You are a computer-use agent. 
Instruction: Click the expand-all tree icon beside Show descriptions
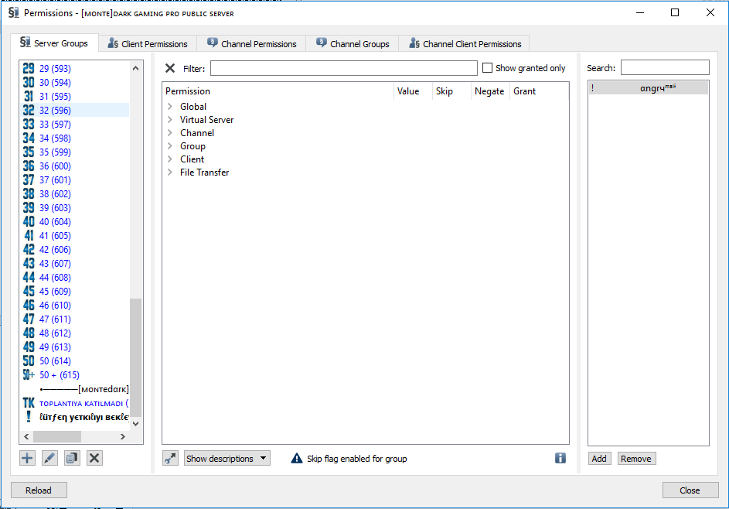170,458
